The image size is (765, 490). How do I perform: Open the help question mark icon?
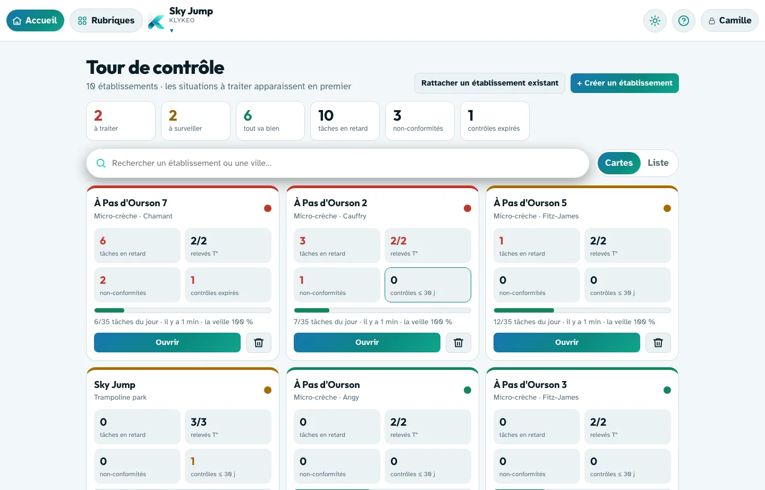pos(684,21)
